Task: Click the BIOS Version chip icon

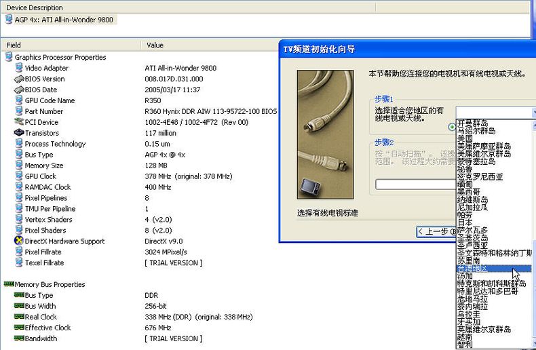Action: (19, 79)
